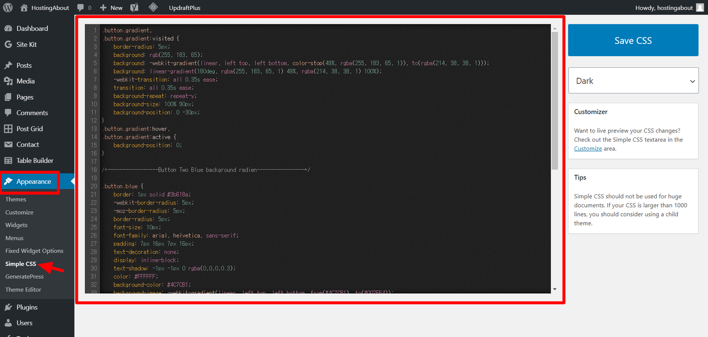Open Site Kit from the sidebar
708x337 pixels.
26,44
